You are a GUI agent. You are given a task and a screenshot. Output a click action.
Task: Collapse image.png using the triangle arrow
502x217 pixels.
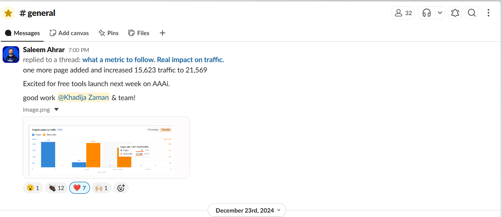(x=56, y=109)
